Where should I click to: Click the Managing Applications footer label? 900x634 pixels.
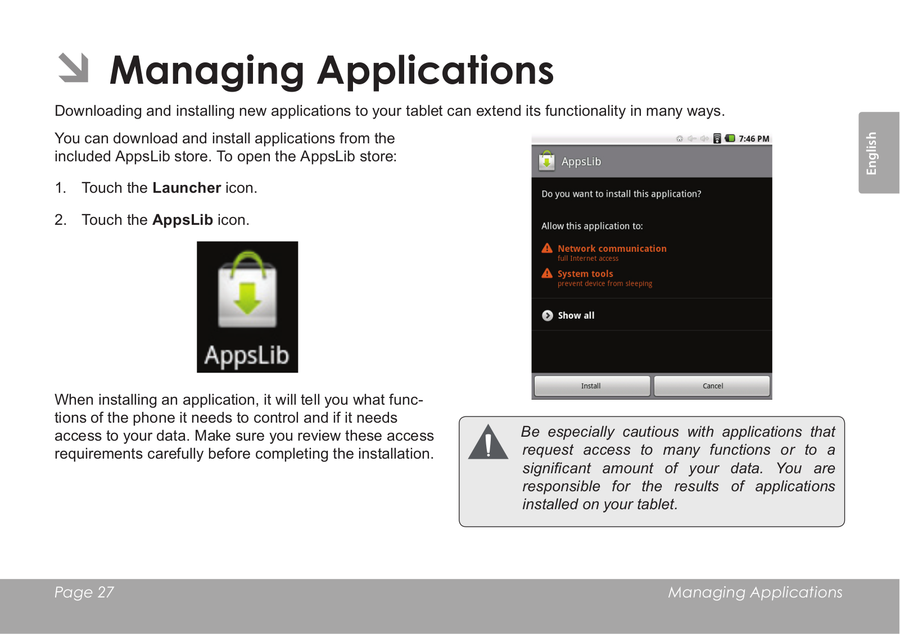click(755, 593)
